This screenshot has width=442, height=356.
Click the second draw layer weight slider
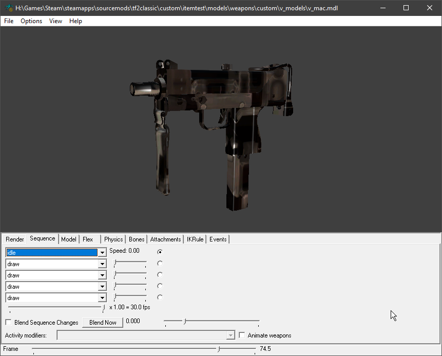[x=130, y=275]
